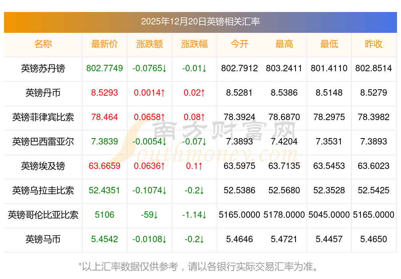The width and height of the screenshot is (401, 279).
Task: Click the 最高 column header
Action: point(284,44)
